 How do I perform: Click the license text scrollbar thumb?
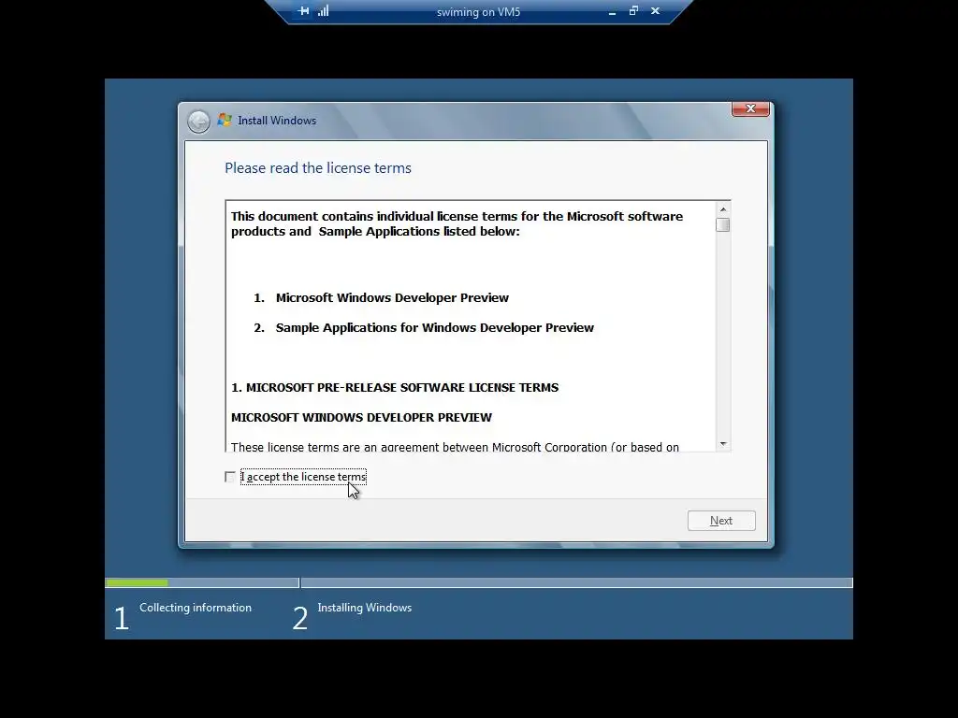pyautogui.click(x=723, y=224)
